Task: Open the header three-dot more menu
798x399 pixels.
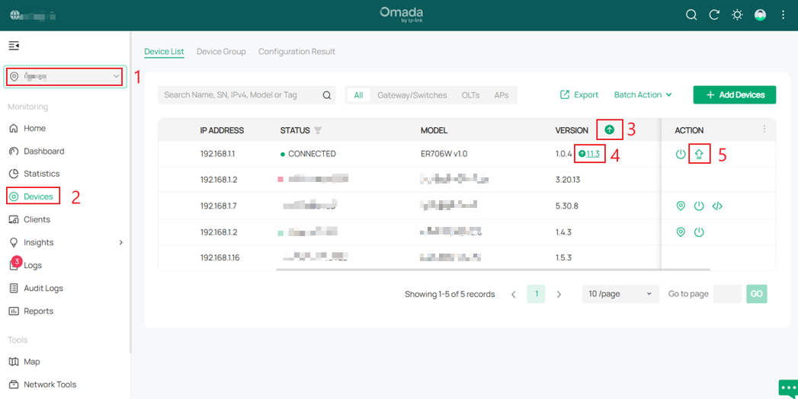Action: 783,15
